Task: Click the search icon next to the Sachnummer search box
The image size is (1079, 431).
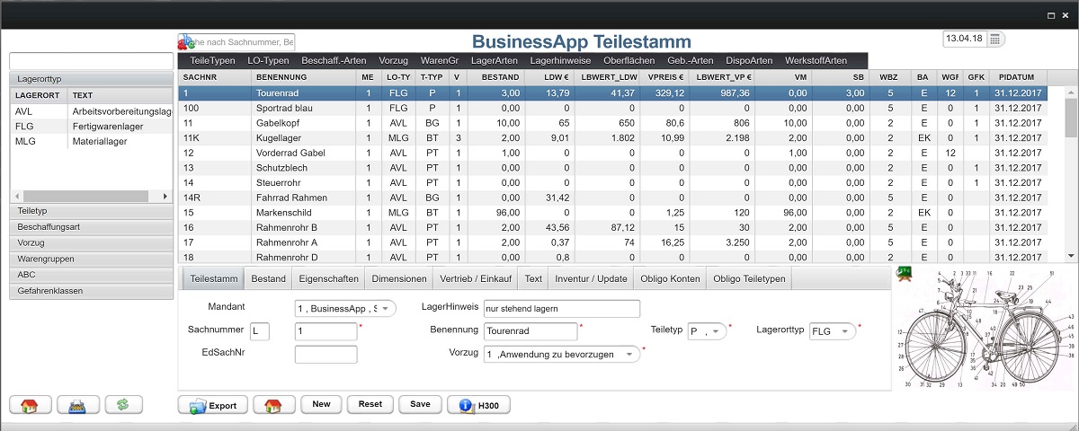Action: 185,41
